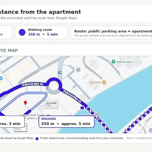Click the school marker near Cetinska
Viewport: 152px width, 152px height.
[x=78, y=70]
